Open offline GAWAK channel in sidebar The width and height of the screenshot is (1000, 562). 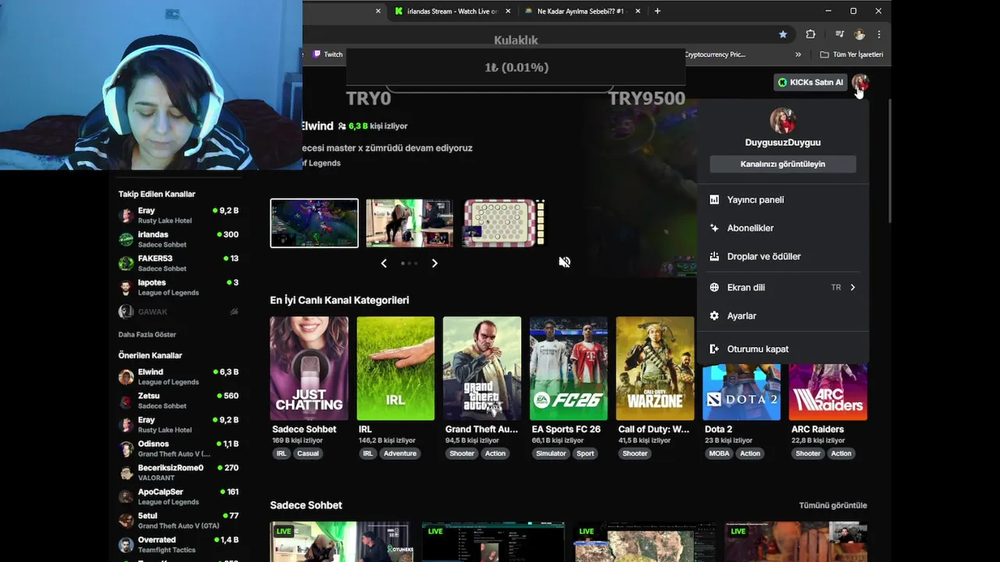tap(179, 311)
